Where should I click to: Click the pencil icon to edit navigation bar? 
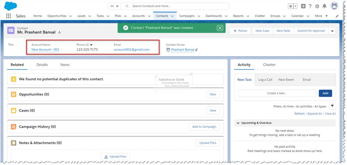coord(337,16)
